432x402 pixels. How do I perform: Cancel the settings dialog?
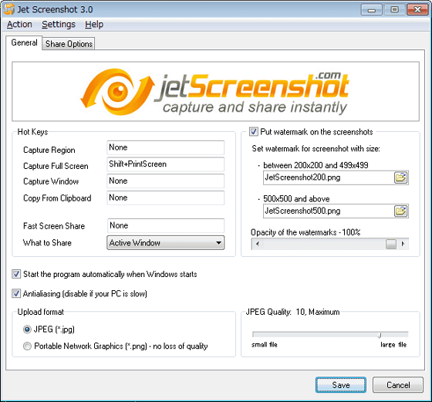(x=398, y=385)
